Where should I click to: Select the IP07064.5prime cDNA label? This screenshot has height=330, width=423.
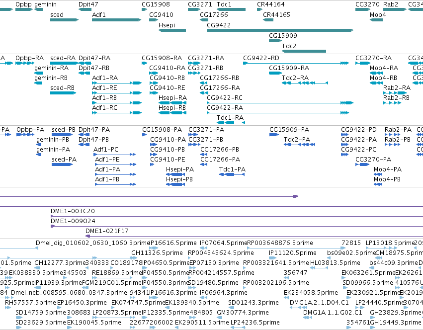pos(223,243)
